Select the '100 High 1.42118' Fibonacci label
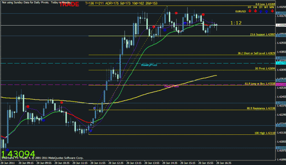The width and height of the screenshot is (286, 165). tap(265, 133)
